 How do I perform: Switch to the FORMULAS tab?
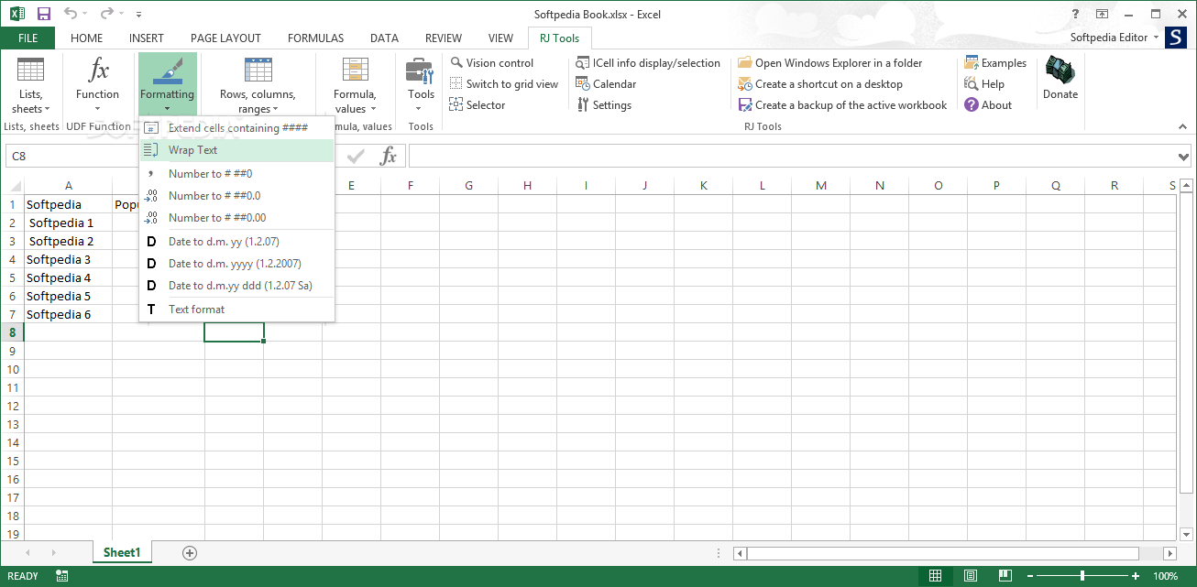click(315, 38)
